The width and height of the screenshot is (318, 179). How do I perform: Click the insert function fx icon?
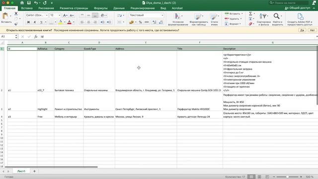(x=36, y=36)
